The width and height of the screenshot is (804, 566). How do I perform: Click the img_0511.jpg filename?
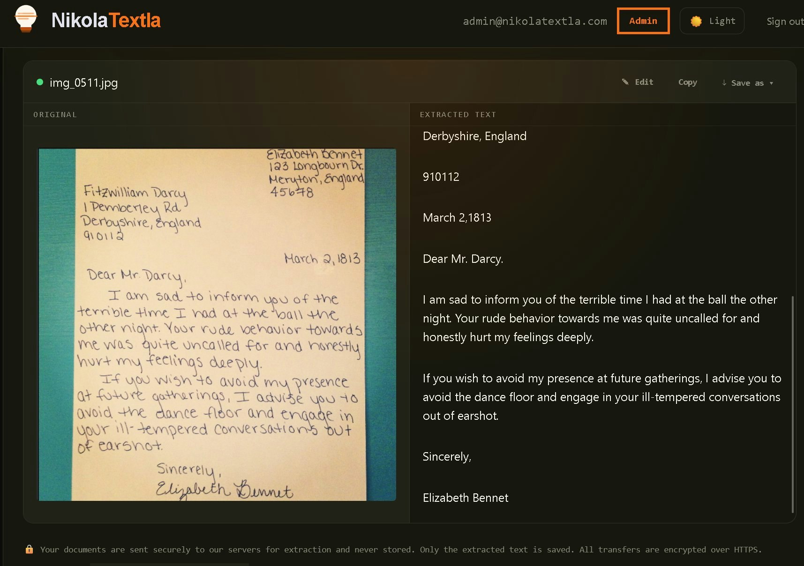[x=84, y=82]
